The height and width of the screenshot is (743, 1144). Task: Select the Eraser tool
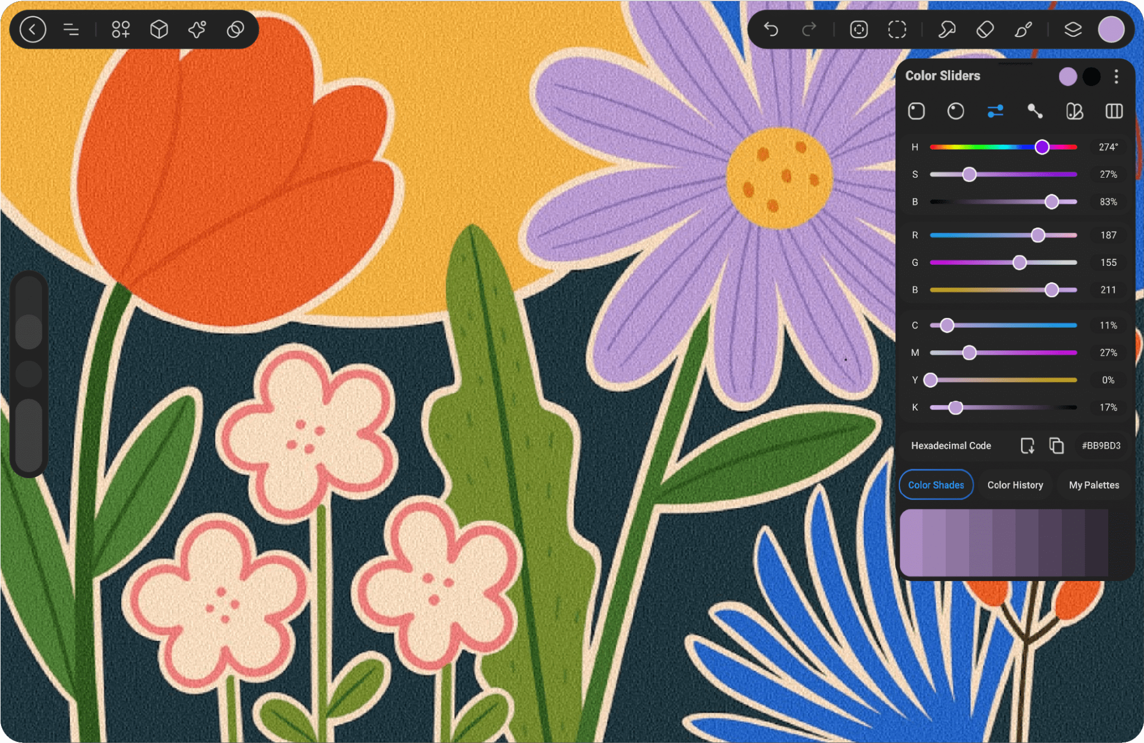985,29
